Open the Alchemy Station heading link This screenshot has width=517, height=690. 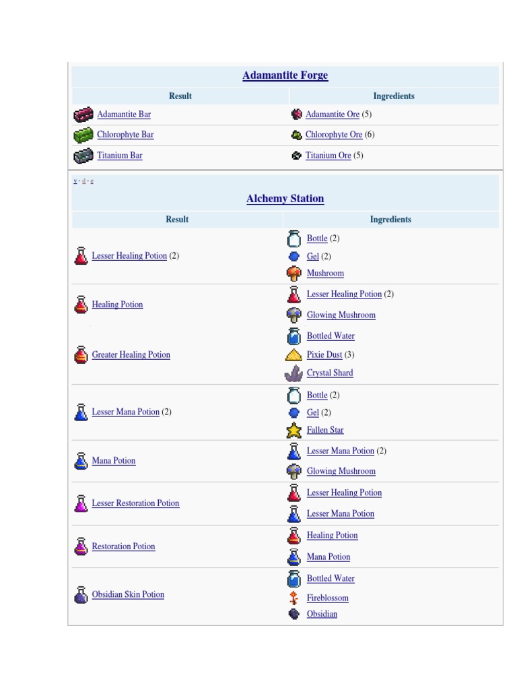tap(285, 199)
